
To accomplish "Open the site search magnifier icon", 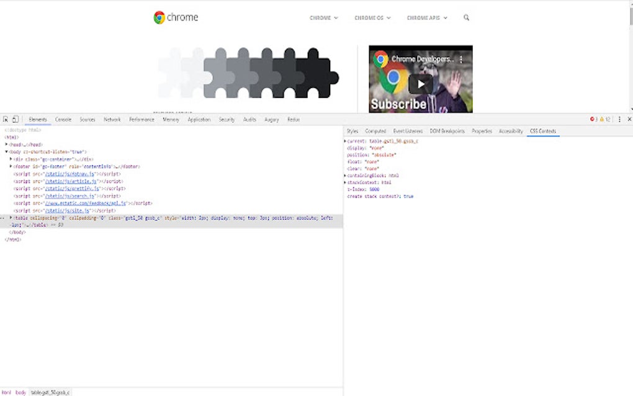I will (466, 18).
